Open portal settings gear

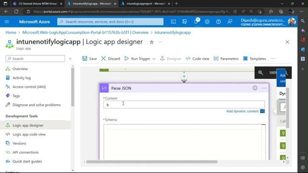tap(207, 22)
